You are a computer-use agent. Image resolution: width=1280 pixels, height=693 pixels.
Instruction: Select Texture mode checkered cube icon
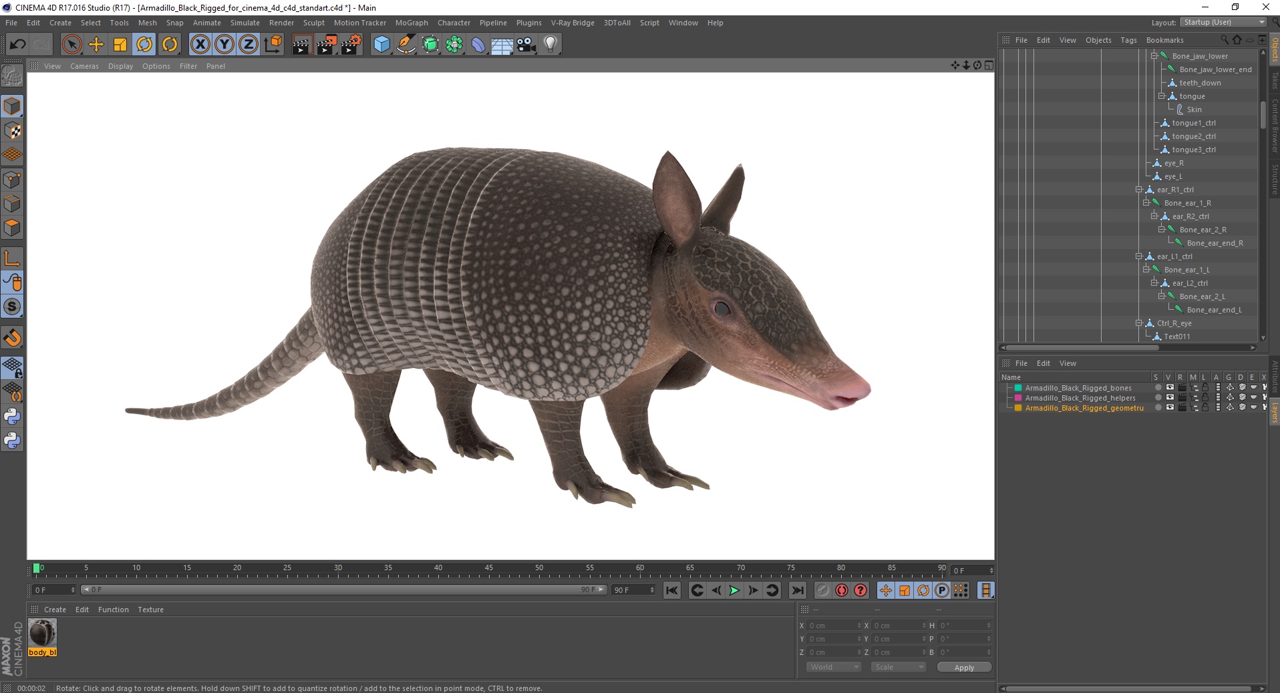click(12, 131)
